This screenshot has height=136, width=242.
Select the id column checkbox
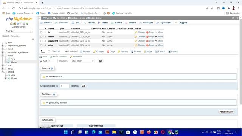[x=41, y=32]
